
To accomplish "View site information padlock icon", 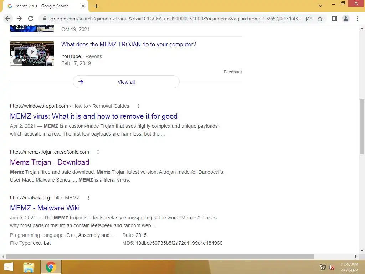I will (x=45, y=19).
